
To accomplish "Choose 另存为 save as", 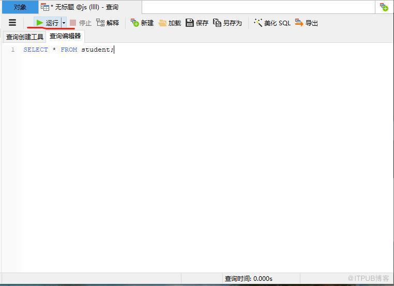I will [228, 23].
